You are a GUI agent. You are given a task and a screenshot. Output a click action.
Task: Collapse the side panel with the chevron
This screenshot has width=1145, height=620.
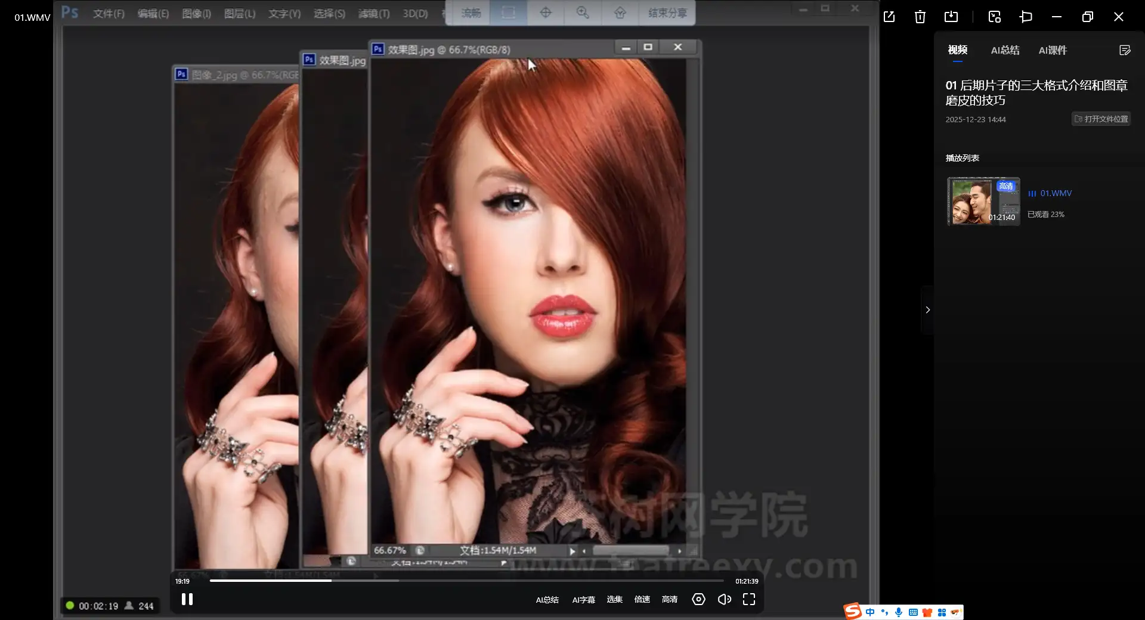927,310
